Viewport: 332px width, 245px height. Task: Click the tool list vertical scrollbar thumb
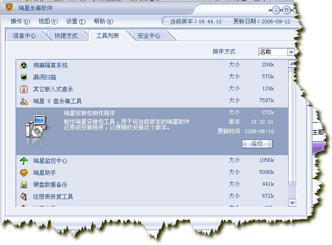click(292, 127)
